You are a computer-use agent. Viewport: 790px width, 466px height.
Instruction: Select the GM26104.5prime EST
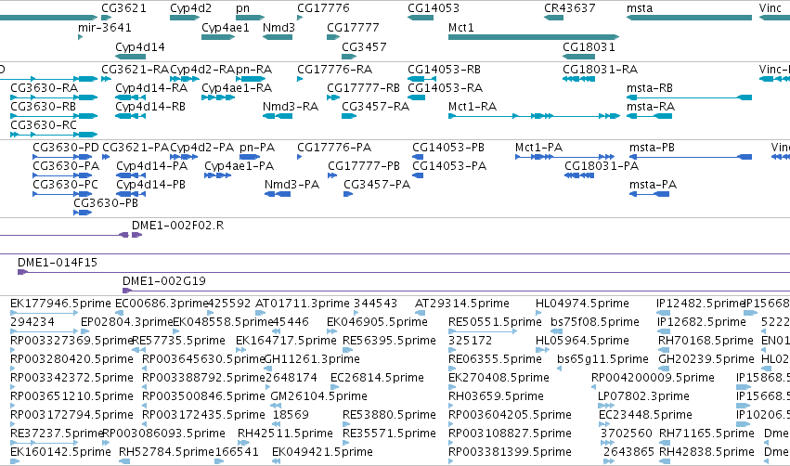[274, 406]
